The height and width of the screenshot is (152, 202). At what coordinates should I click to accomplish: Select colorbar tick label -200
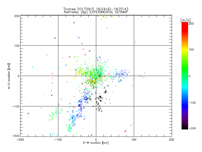tap(192, 128)
